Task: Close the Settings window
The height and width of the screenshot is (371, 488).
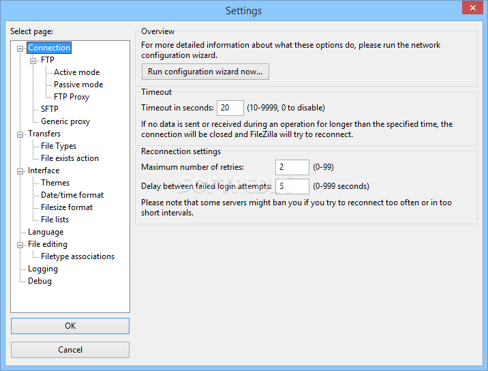Action: 472,8
